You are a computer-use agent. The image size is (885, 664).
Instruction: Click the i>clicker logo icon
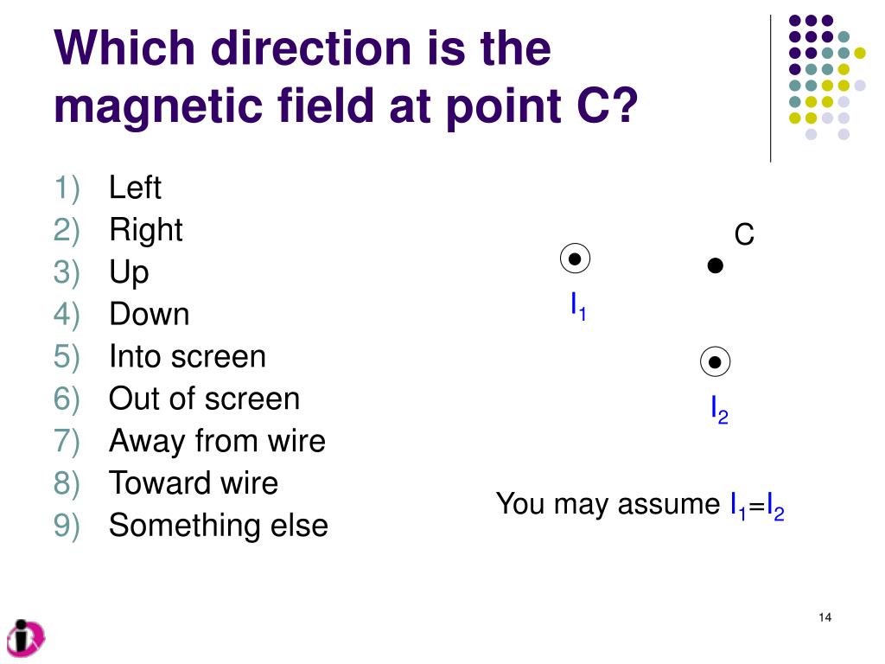point(25,638)
